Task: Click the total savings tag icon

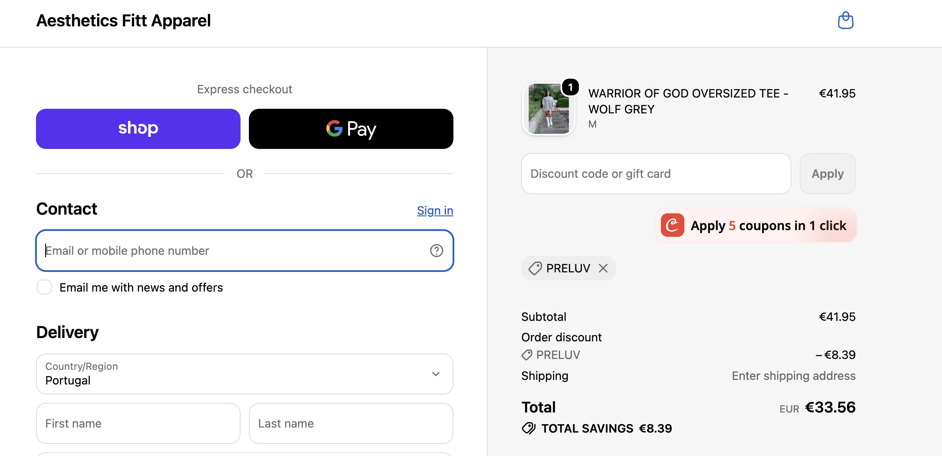Action: [x=528, y=428]
